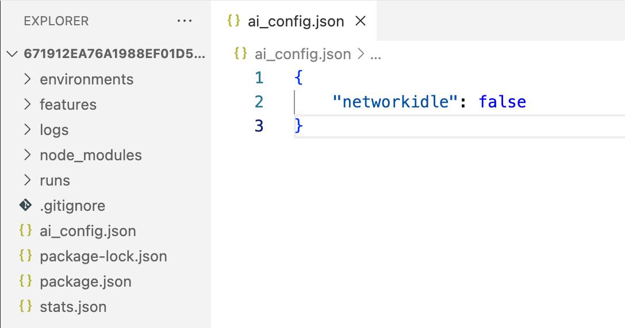Click the .gitignore git file icon
The height and width of the screenshot is (328, 625).
point(25,206)
